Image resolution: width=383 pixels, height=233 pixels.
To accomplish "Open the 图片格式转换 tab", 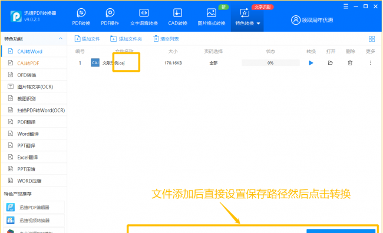I will [212, 16].
